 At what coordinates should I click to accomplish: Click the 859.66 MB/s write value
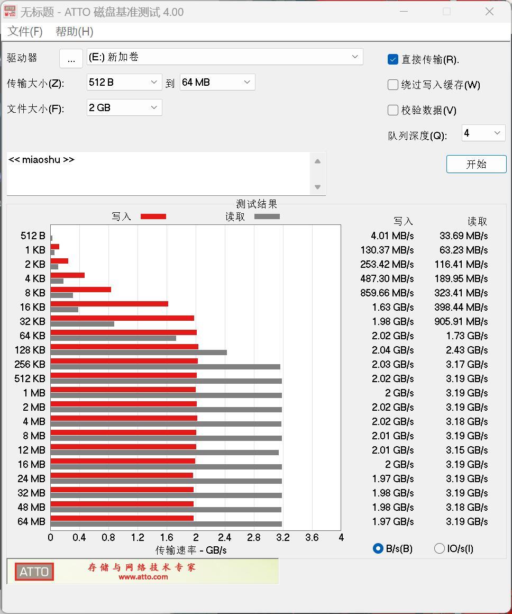coord(387,293)
